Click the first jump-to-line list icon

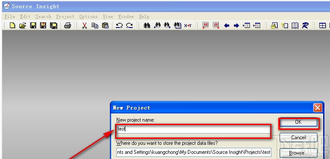click(246, 26)
